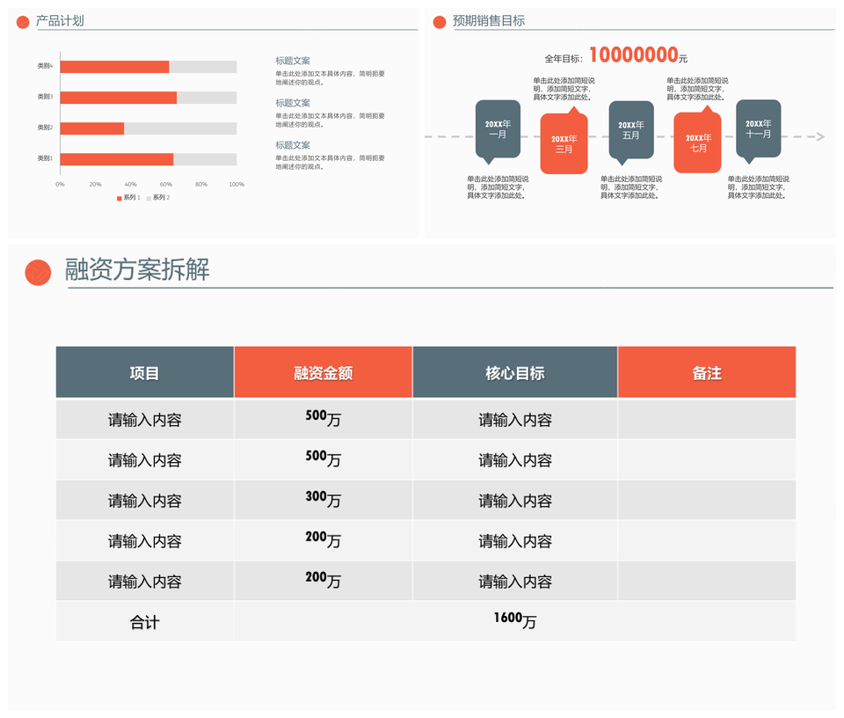Select the 20XX年一月 speech bubble
The image size is (844, 718).
[498, 129]
